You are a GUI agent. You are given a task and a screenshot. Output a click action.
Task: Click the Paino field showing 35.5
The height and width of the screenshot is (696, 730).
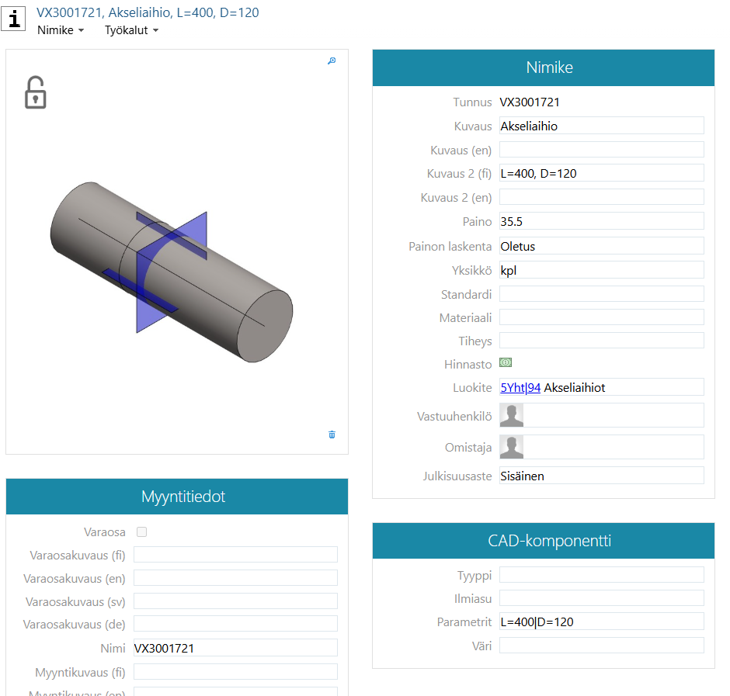click(601, 221)
